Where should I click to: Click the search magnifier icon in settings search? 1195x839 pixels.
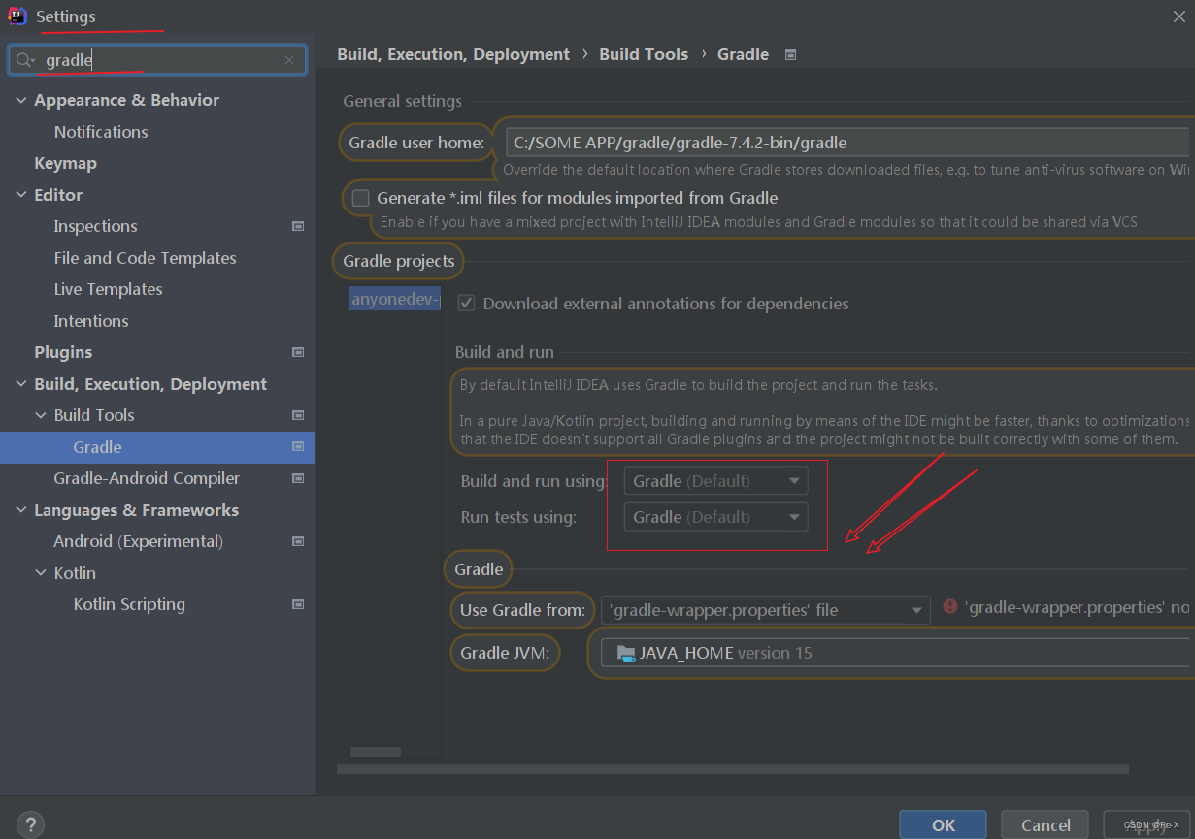coord(24,60)
